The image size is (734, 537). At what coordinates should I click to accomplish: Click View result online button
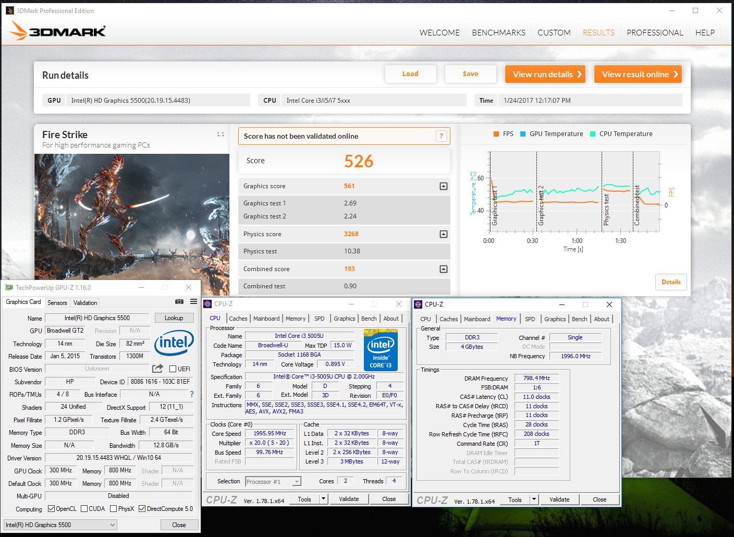pyautogui.click(x=638, y=74)
